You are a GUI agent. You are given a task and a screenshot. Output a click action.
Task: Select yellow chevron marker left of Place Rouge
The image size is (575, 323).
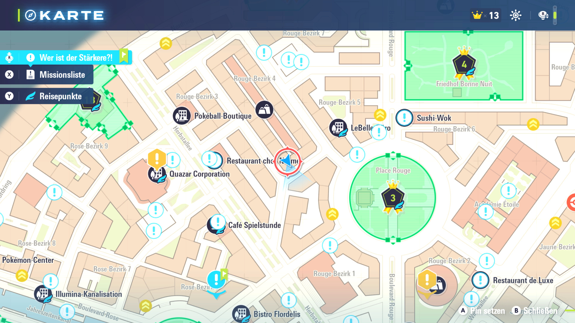tap(332, 214)
